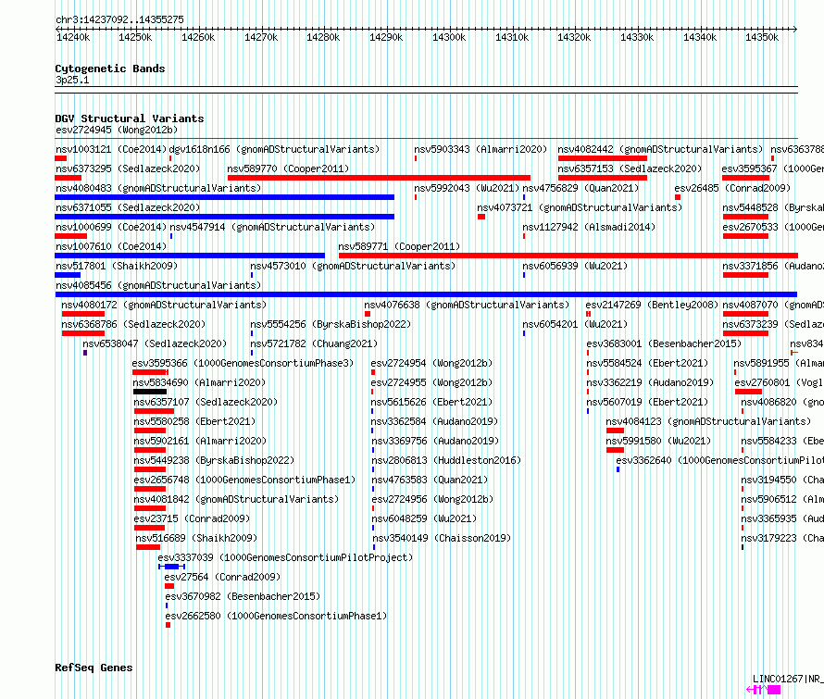Image resolution: width=824 pixels, height=699 pixels.
Task: Click nsv4547914 (gnomADStructuralVariants) label
Action: [x=272, y=227]
